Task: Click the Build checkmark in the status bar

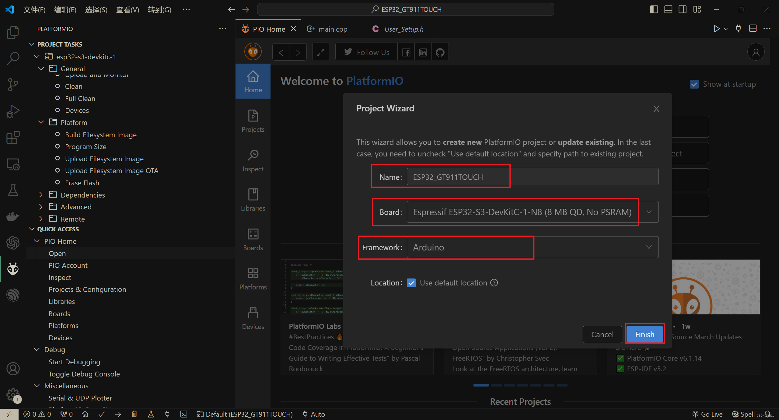Action: pos(102,414)
